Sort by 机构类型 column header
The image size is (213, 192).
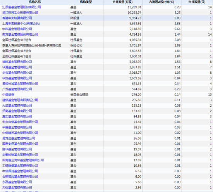coord(86,2)
